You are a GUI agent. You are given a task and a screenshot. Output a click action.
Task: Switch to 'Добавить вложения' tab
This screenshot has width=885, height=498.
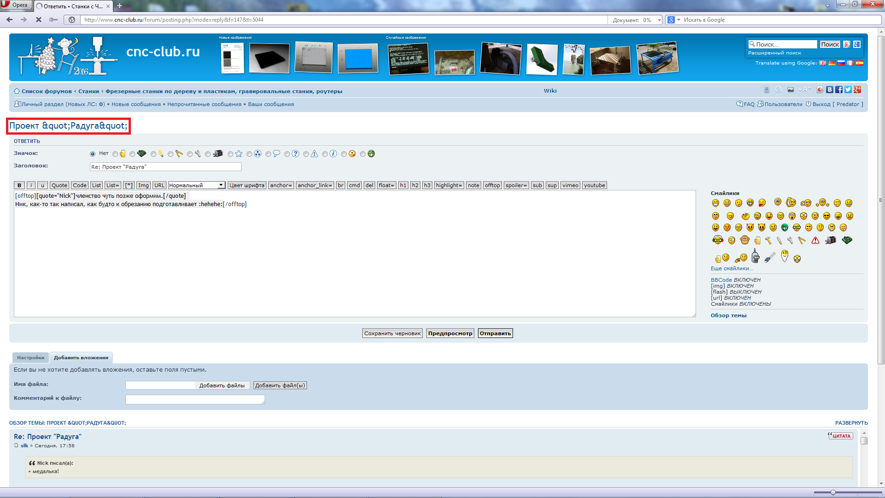point(81,358)
